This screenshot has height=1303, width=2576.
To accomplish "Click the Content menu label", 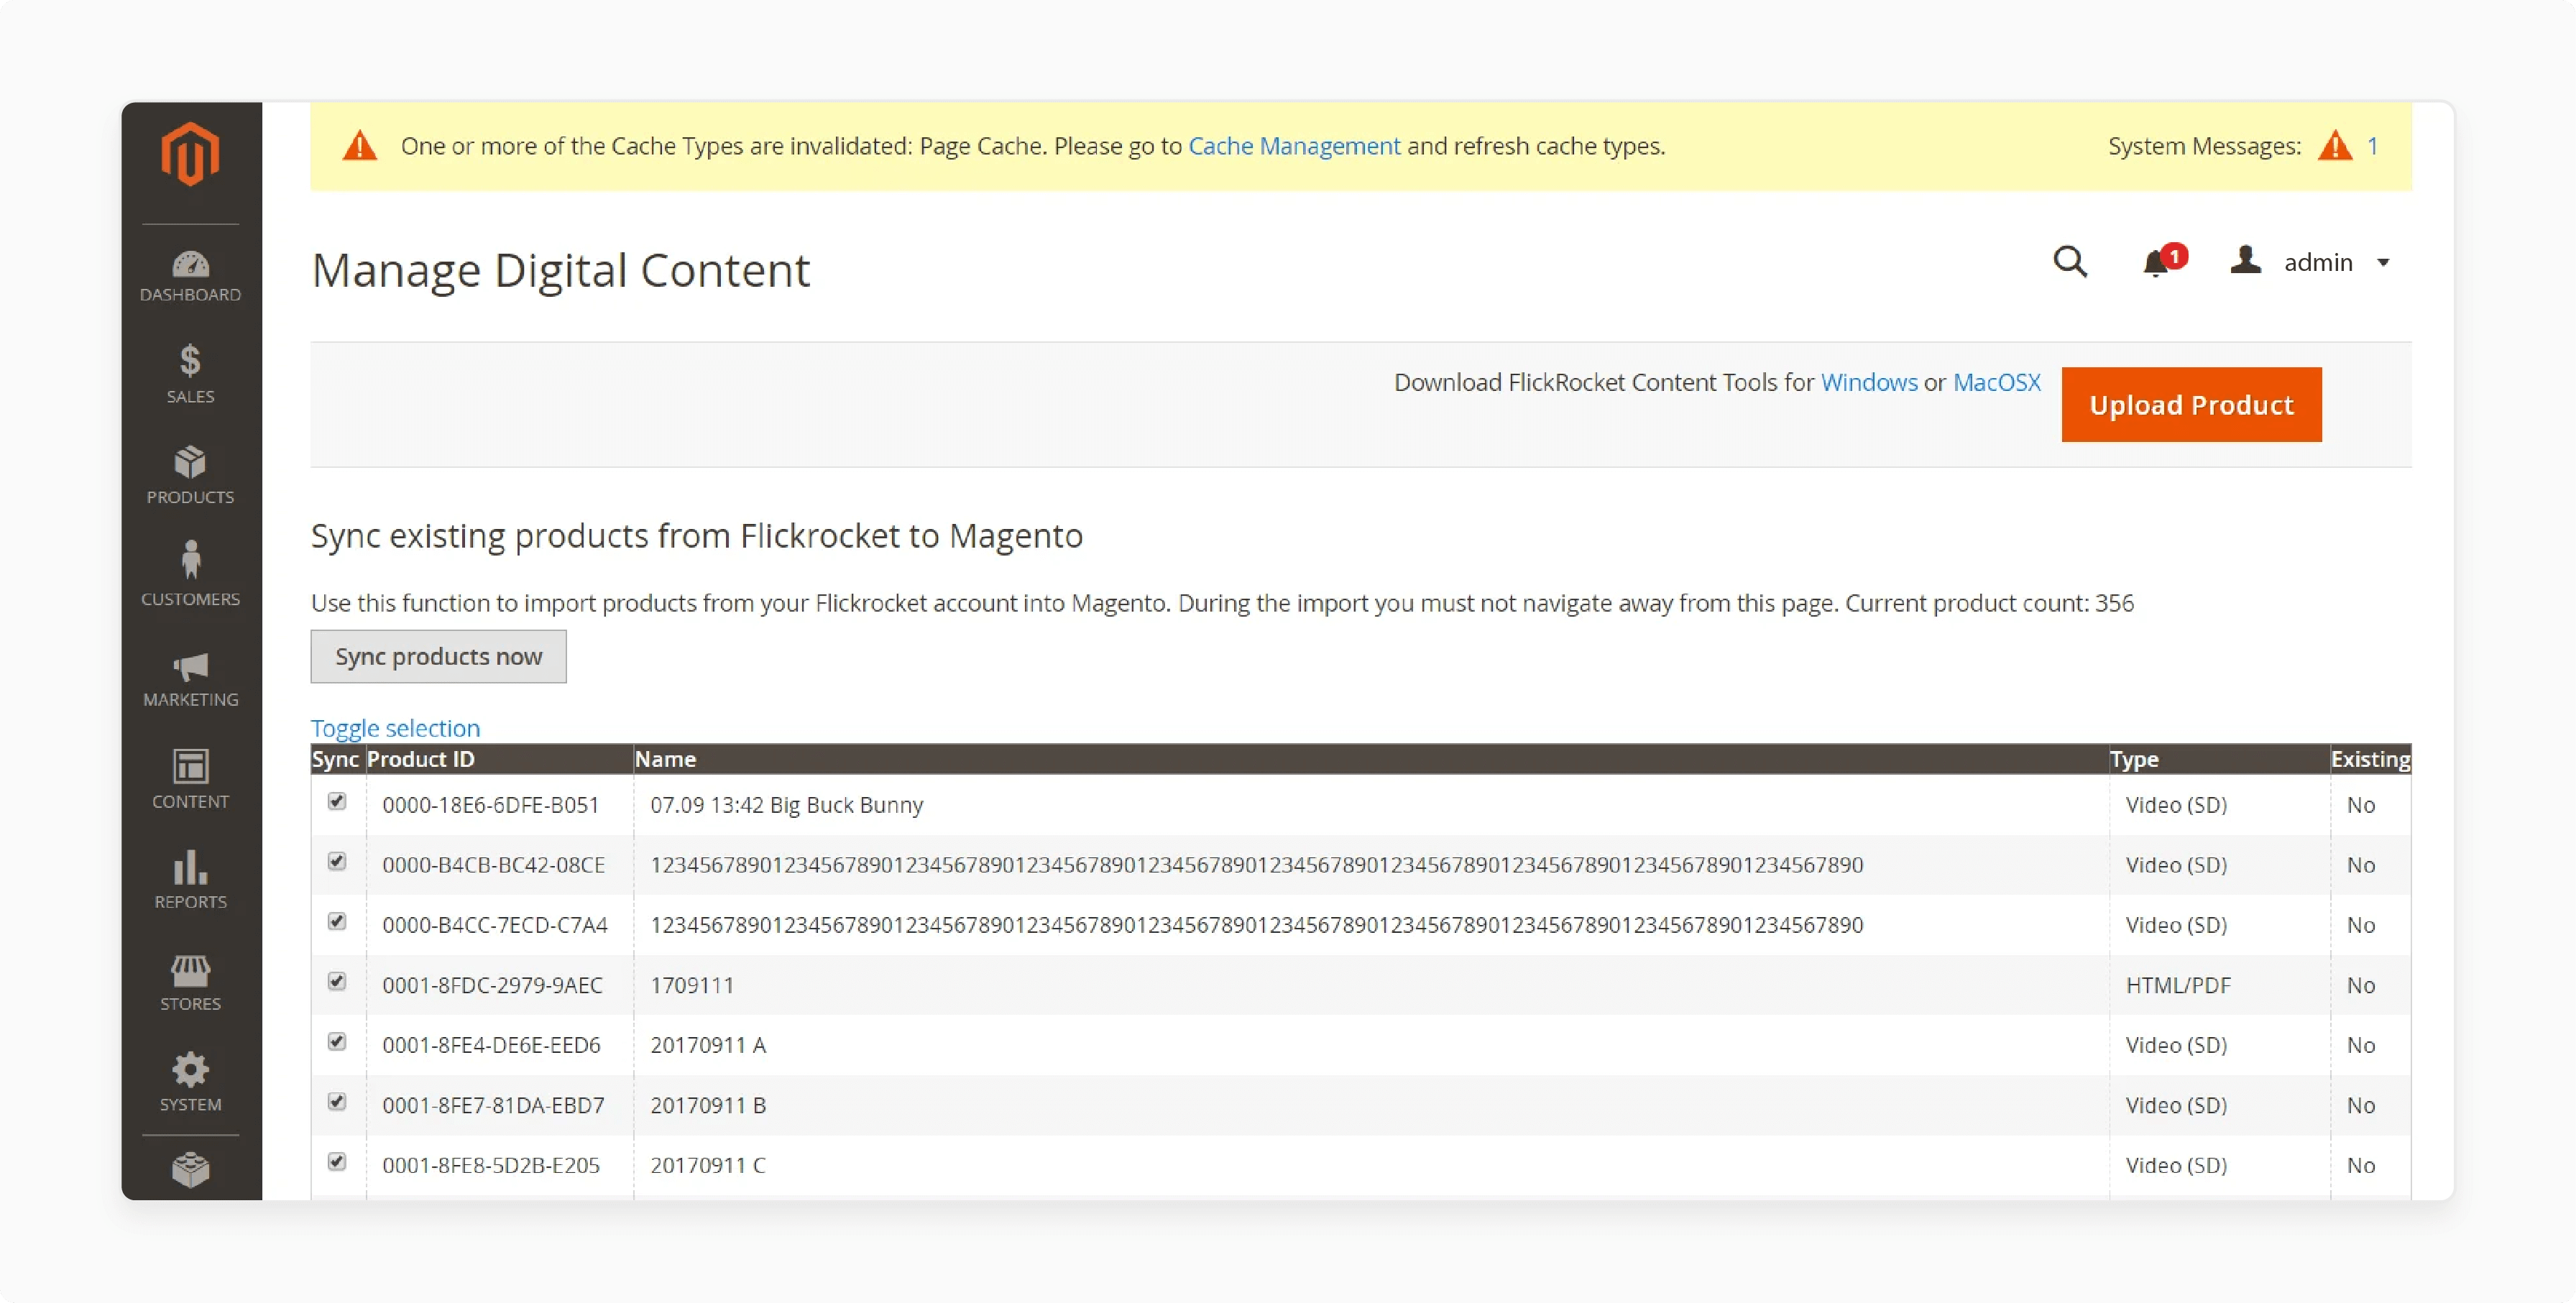I will coord(190,802).
